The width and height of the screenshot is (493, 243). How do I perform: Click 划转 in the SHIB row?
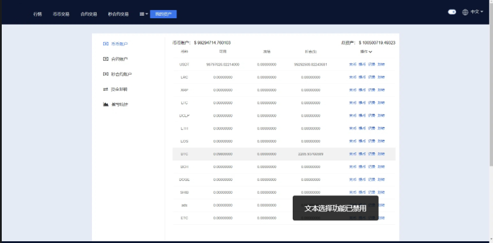[x=381, y=193]
